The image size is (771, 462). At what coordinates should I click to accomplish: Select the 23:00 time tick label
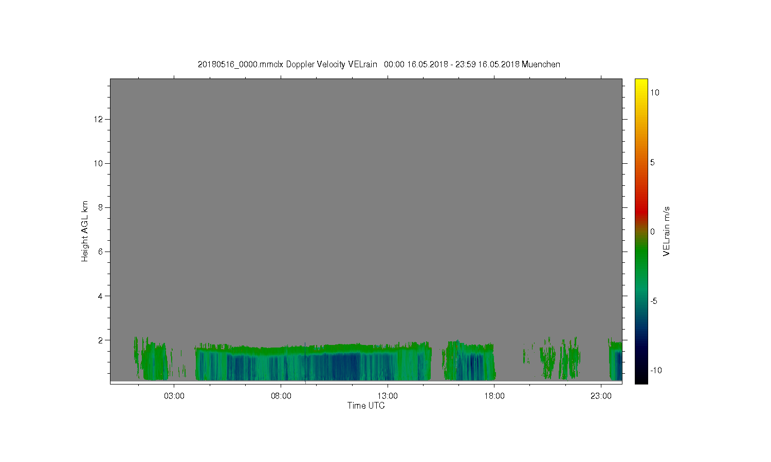(x=601, y=396)
